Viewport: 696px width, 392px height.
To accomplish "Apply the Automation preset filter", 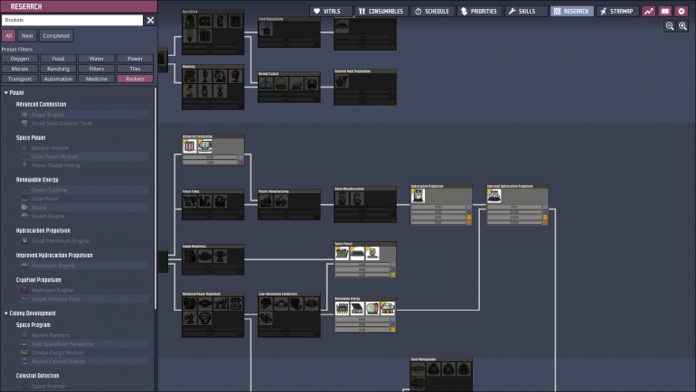I will pyautogui.click(x=58, y=79).
